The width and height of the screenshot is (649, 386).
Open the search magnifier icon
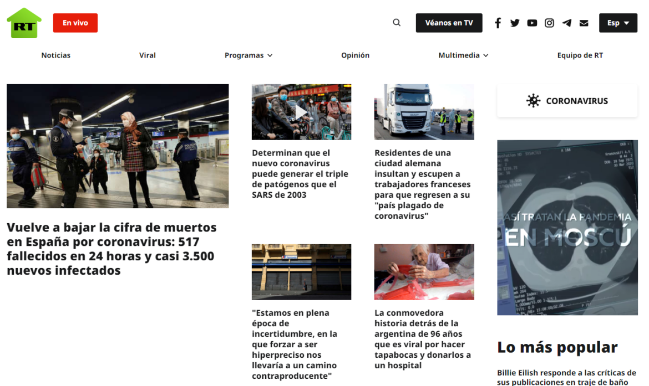click(397, 23)
